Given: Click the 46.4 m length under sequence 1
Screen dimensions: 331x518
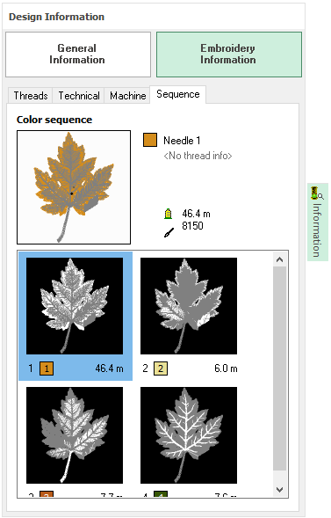Looking at the screenshot, I should 109,368.
